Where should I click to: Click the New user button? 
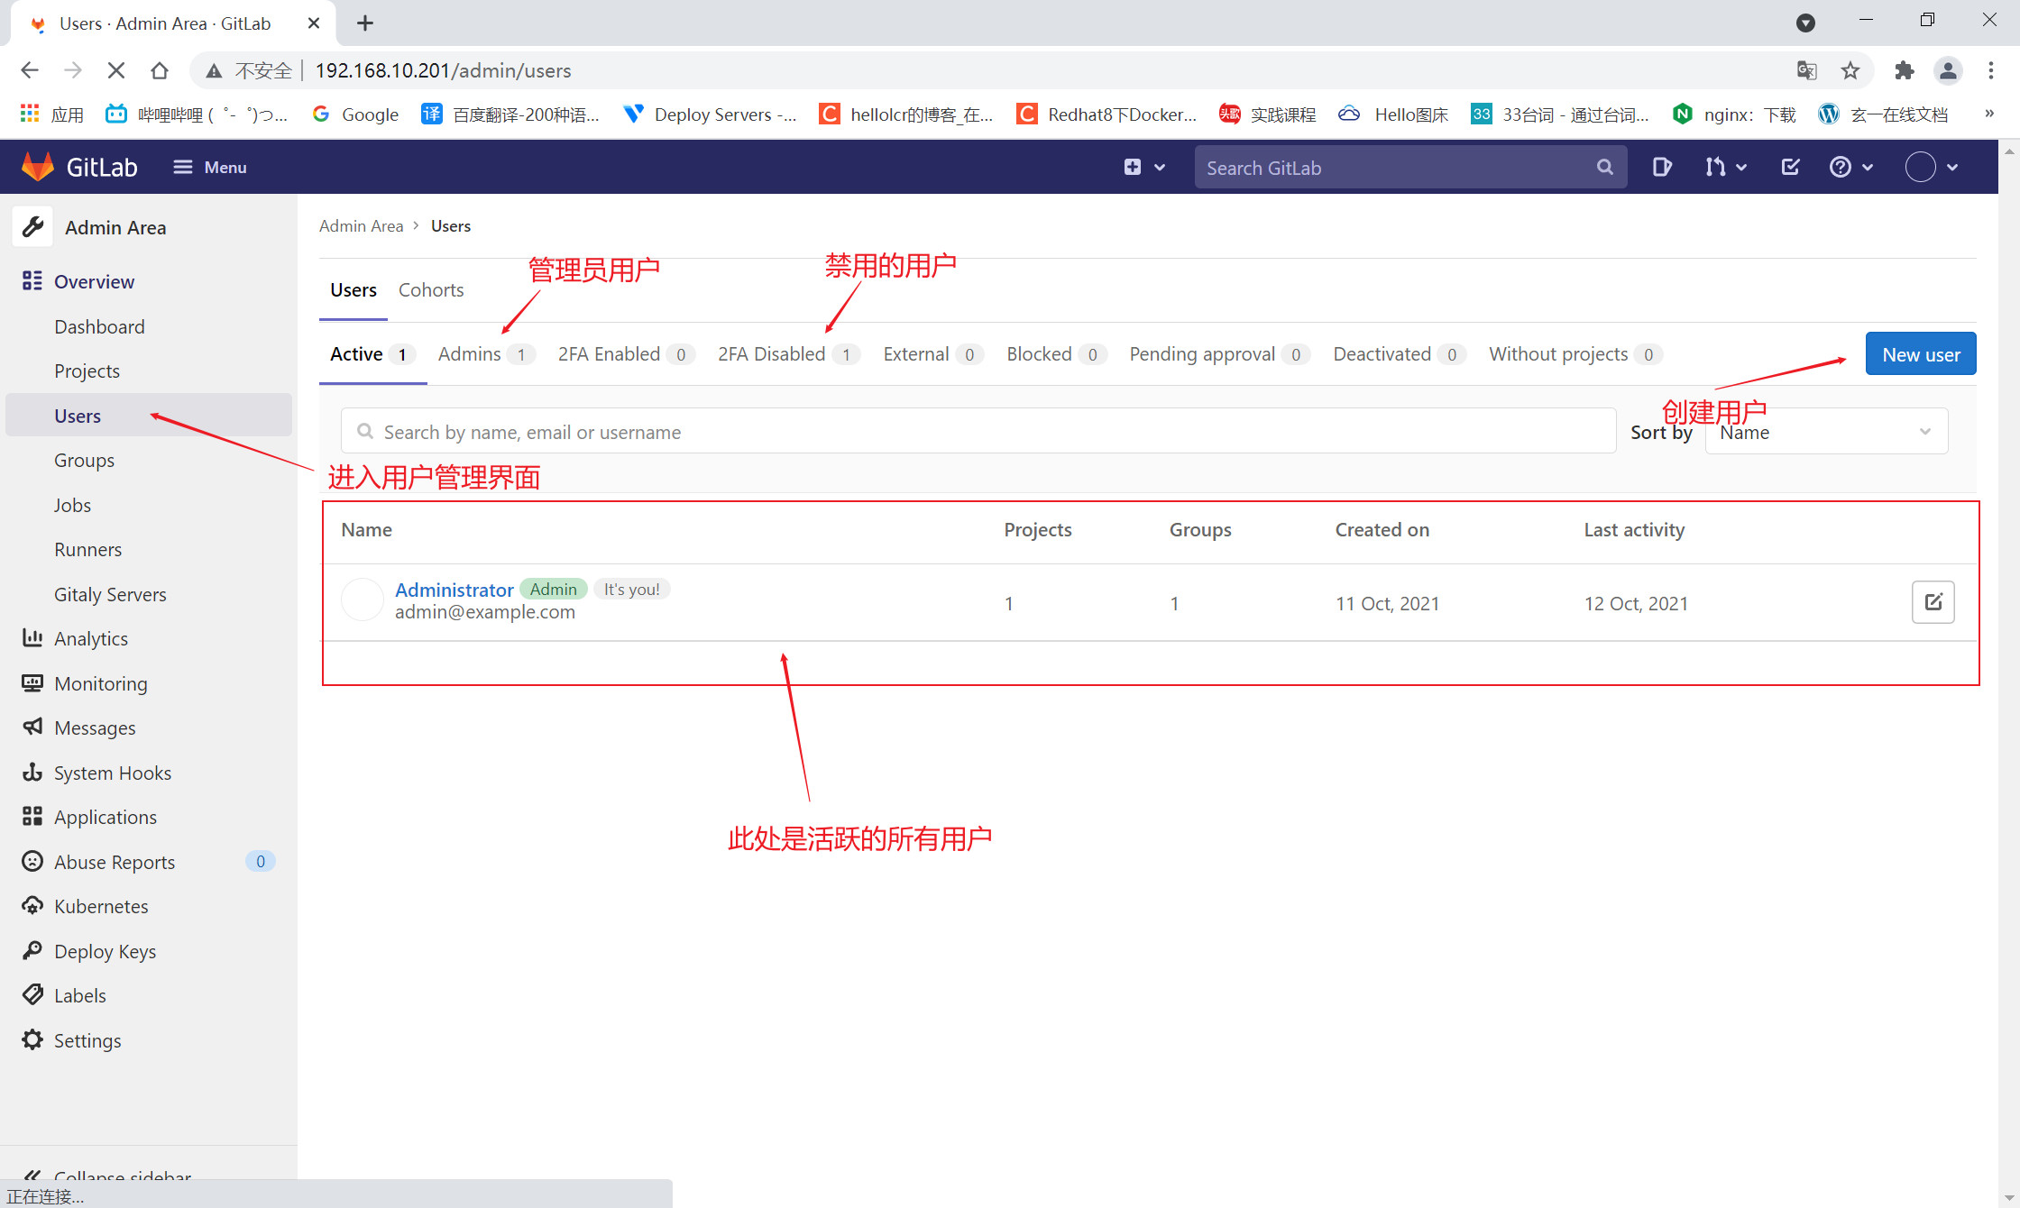tap(1920, 354)
